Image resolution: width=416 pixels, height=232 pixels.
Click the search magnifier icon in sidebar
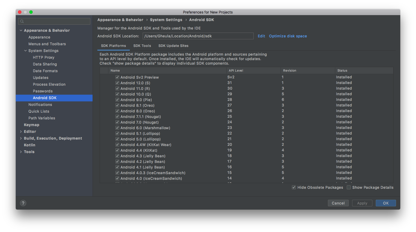point(22,21)
